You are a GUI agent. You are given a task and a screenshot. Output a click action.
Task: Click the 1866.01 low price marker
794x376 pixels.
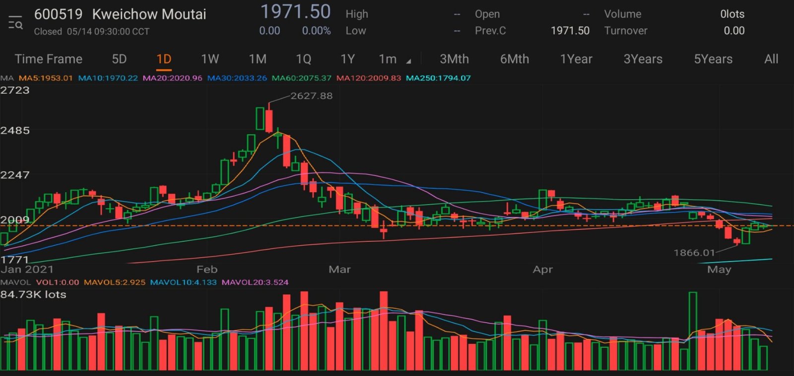[694, 253]
